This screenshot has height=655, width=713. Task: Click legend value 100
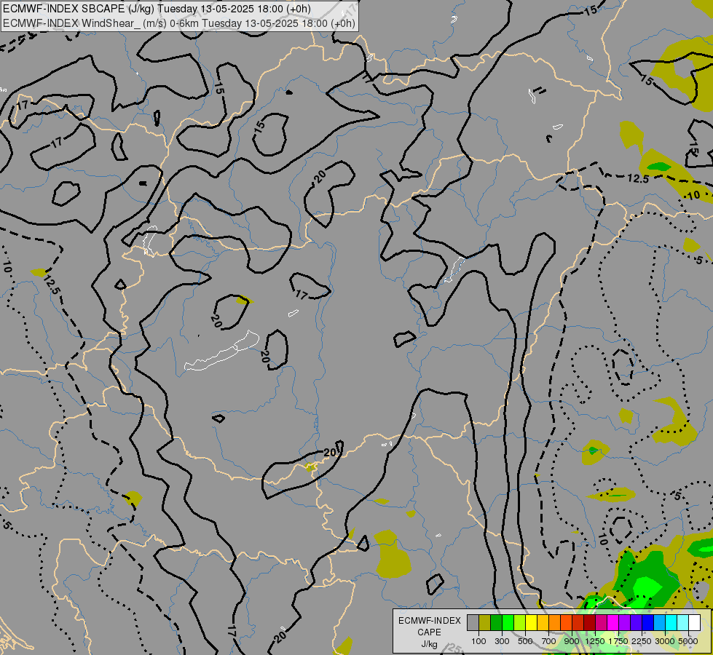point(478,641)
